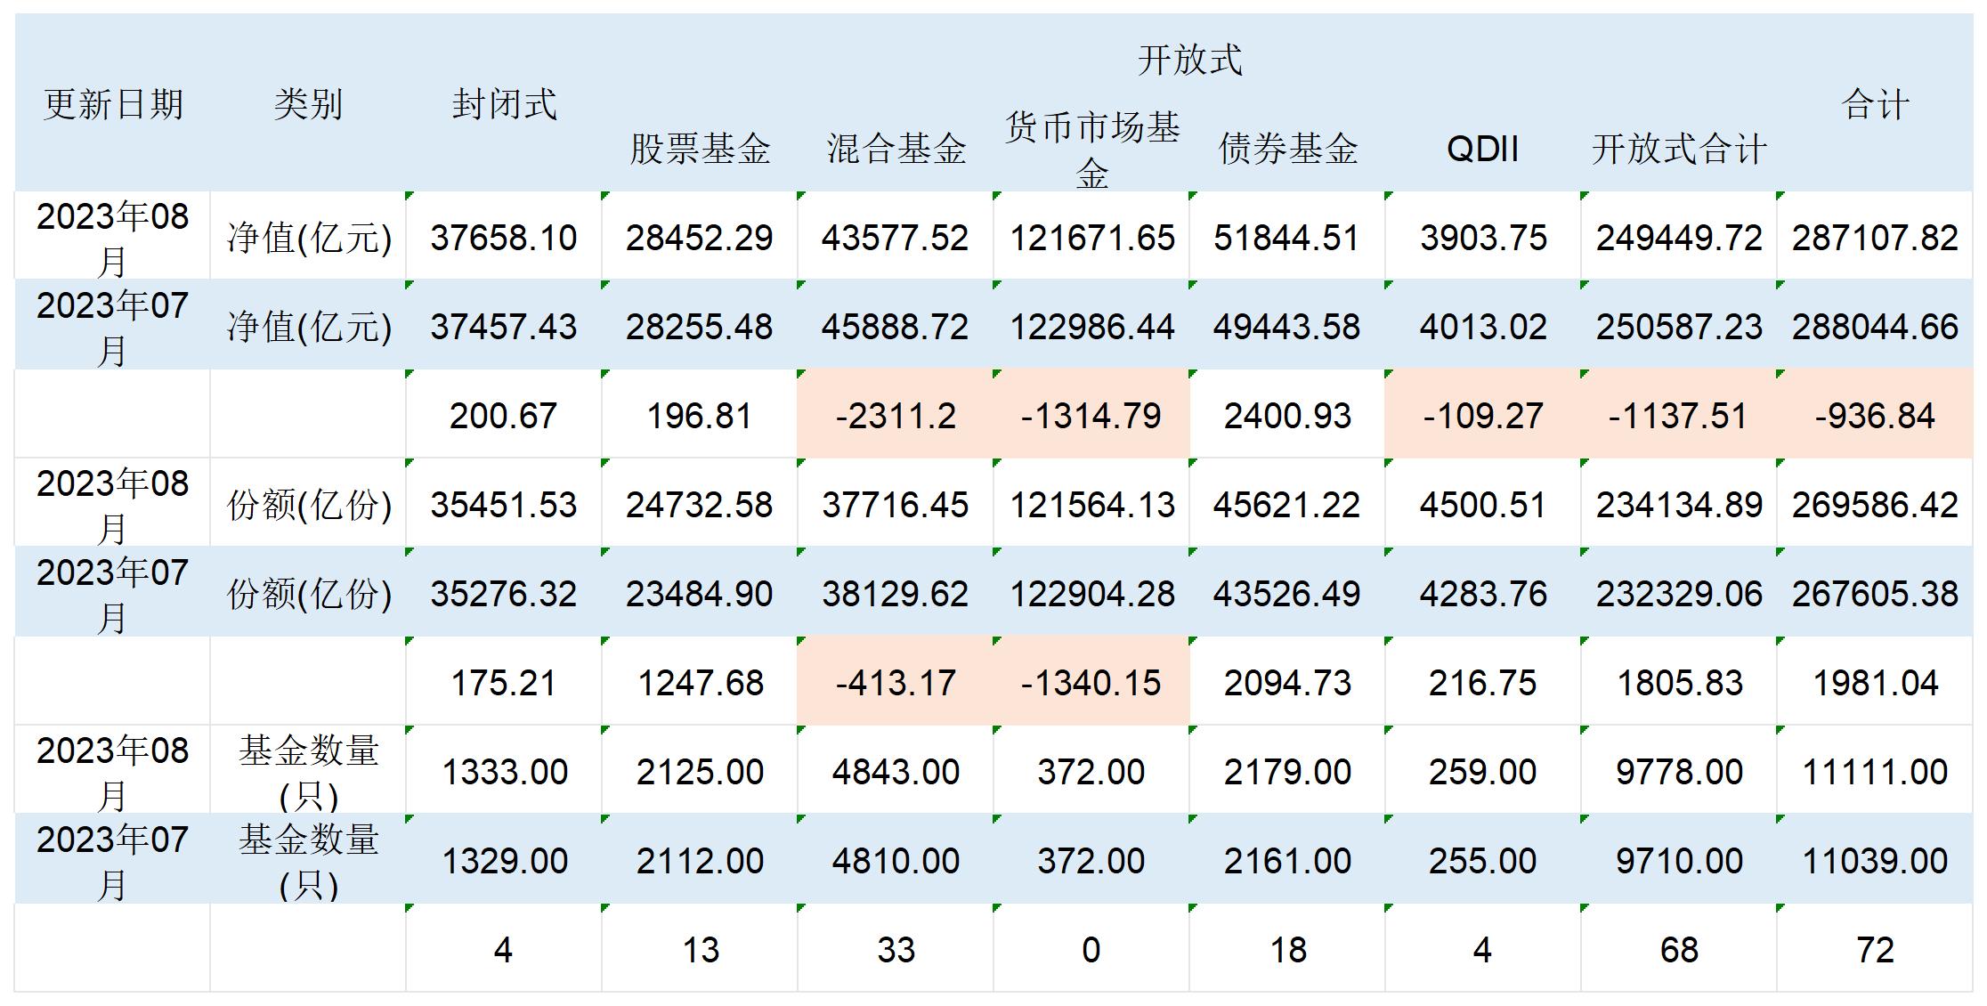
Task: Select the cell showing 37658.10
Action: (504, 238)
